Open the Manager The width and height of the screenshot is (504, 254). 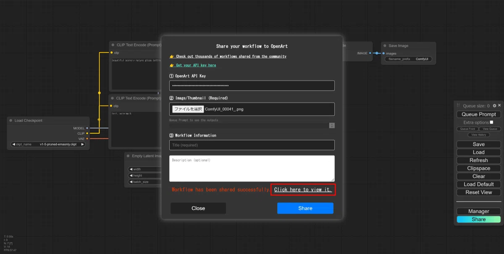coord(479,211)
